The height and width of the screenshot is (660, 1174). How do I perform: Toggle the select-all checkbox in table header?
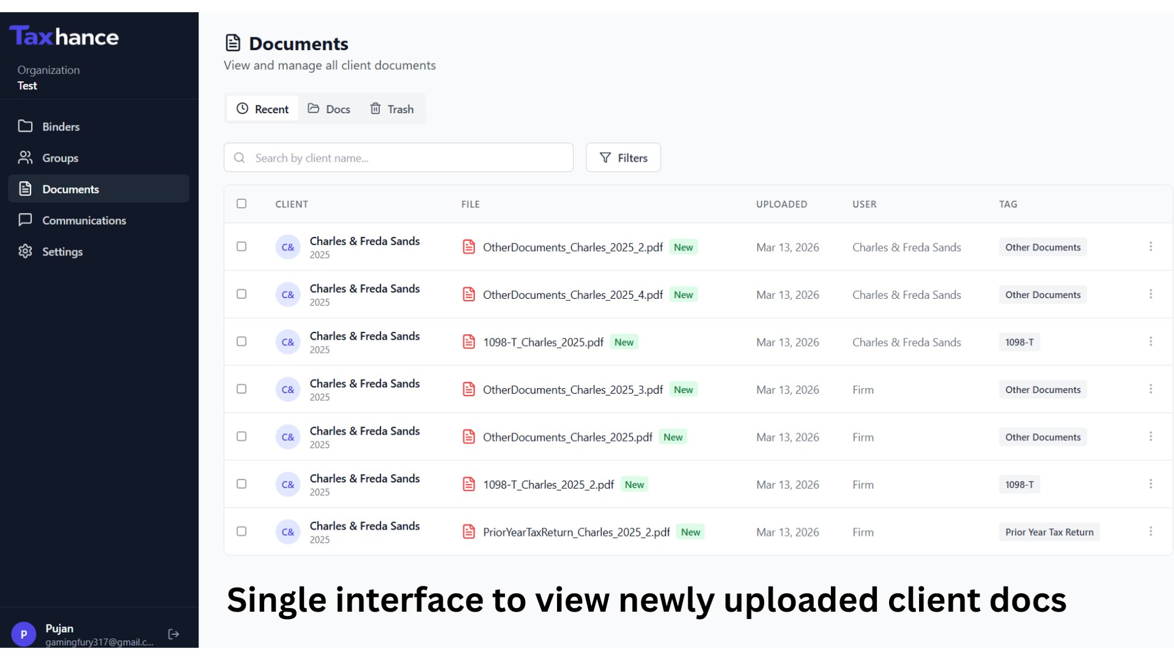pyautogui.click(x=242, y=204)
